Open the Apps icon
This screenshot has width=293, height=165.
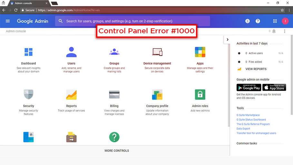200,52
